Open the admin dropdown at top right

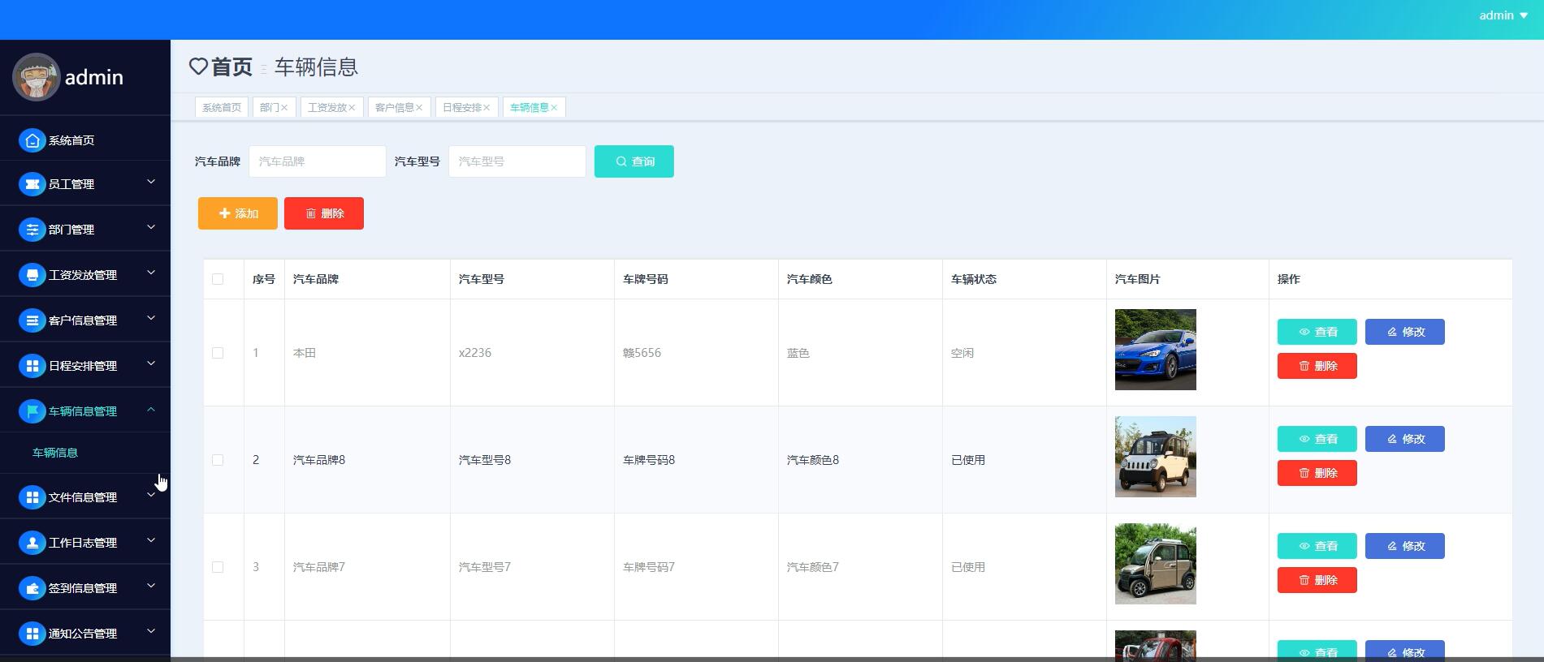pyautogui.click(x=1503, y=15)
